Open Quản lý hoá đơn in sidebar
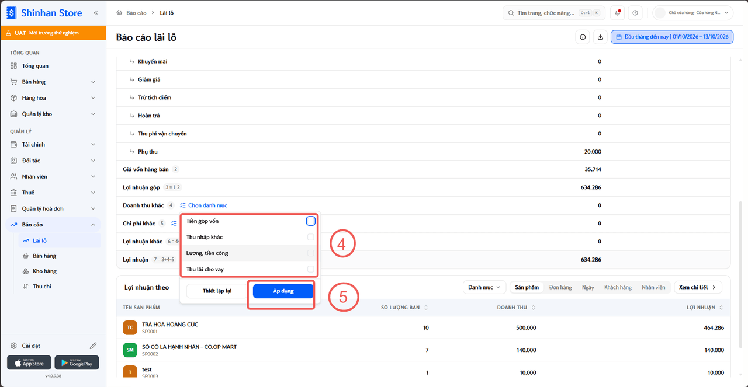 [53, 208]
